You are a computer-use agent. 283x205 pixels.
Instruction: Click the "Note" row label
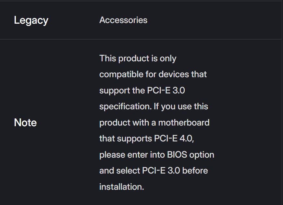pos(25,123)
